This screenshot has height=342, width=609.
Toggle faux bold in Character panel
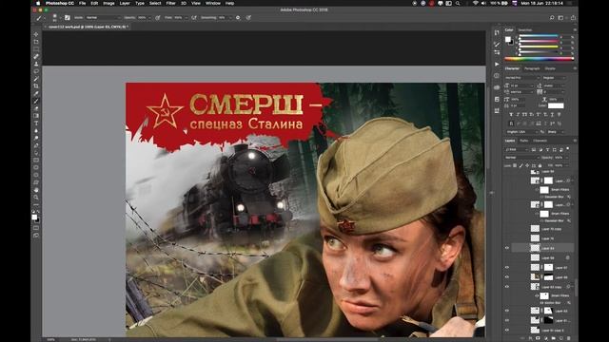511,114
